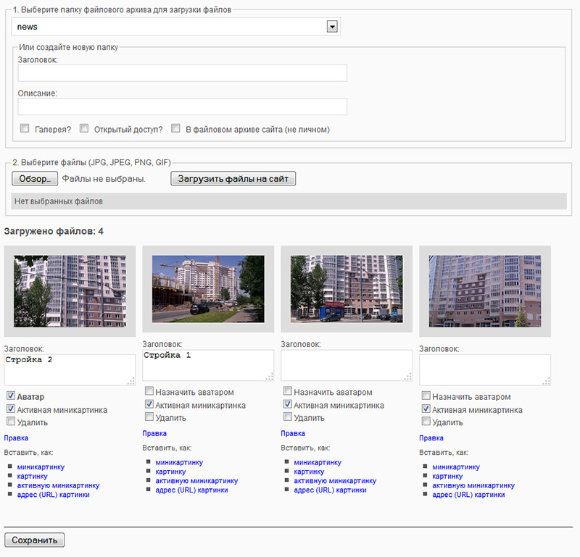
Task: Enable the Открытый доступ? checkbox
Action: pyautogui.click(x=84, y=129)
